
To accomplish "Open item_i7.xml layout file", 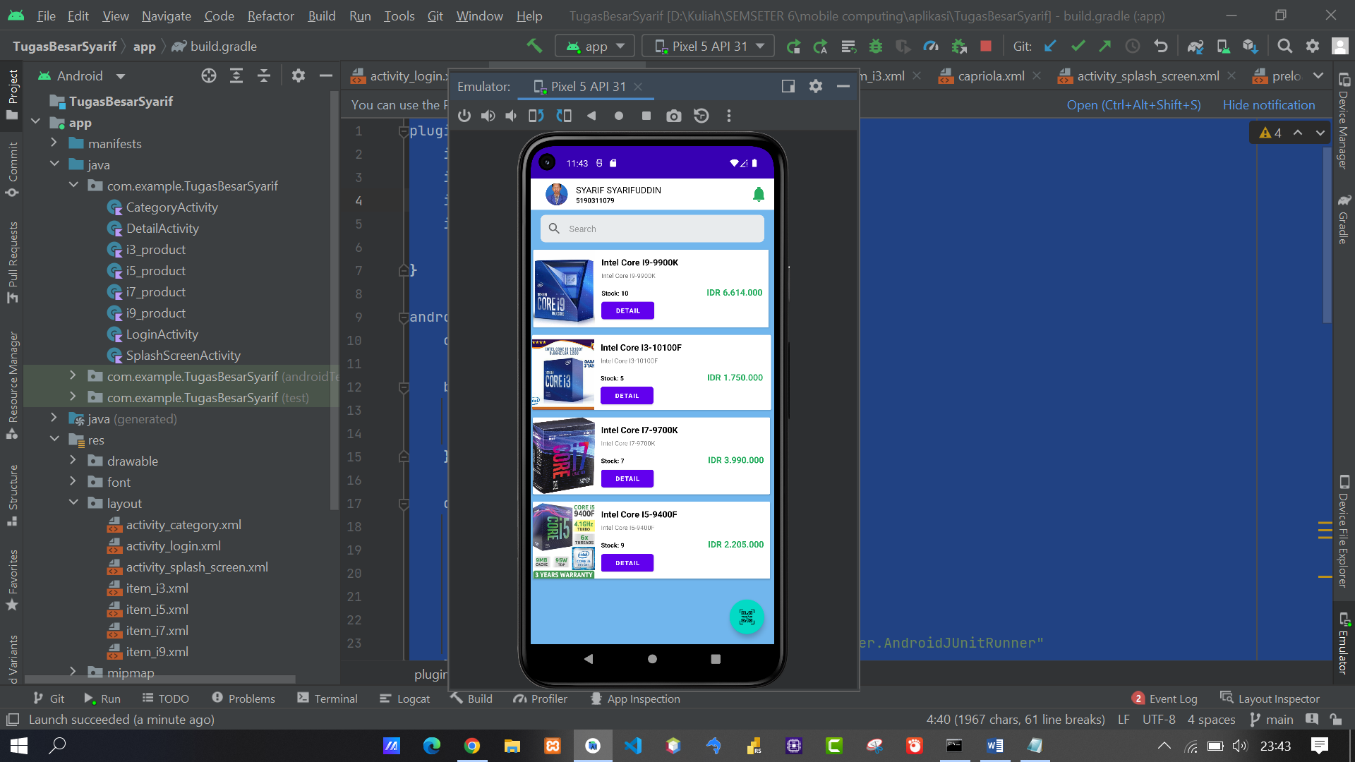I will 157,631.
